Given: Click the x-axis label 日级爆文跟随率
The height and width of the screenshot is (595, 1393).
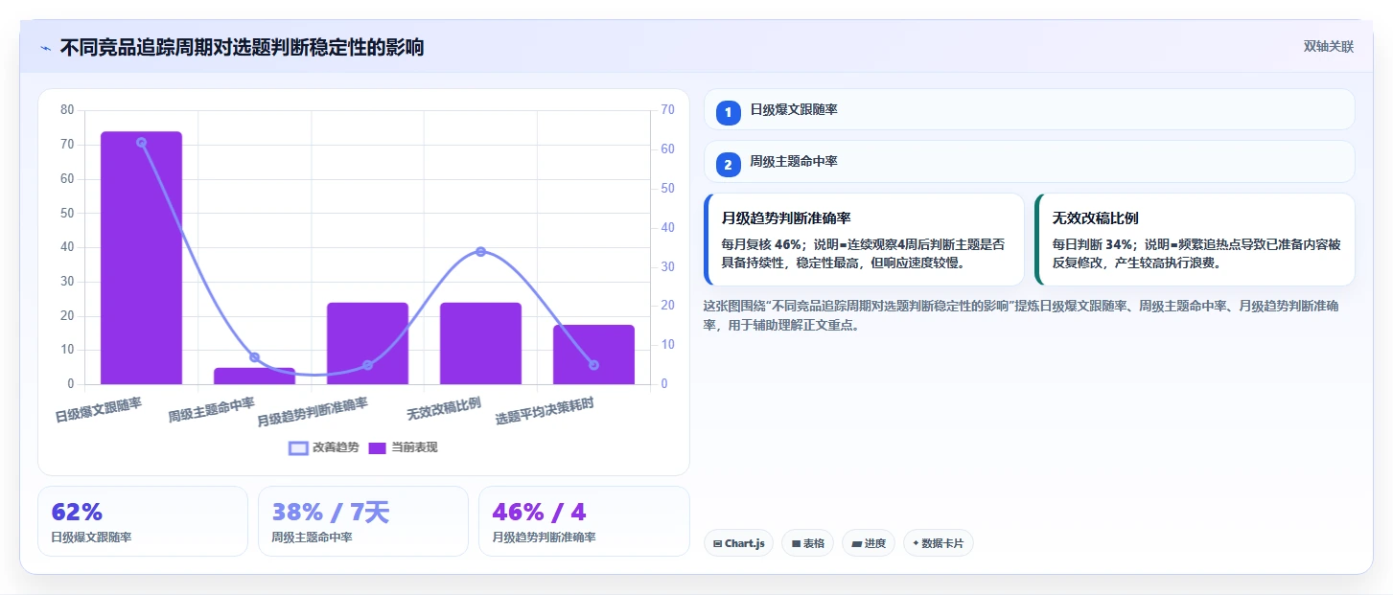Looking at the screenshot, I should (99, 410).
